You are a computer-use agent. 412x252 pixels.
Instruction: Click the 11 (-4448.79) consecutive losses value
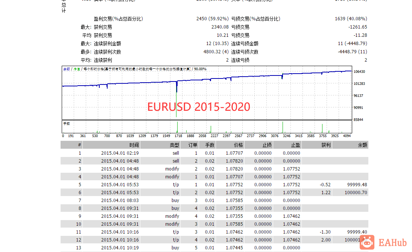pyautogui.click(x=352, y=44)
